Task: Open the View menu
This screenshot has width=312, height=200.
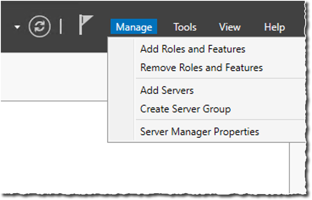Action: 230,27
